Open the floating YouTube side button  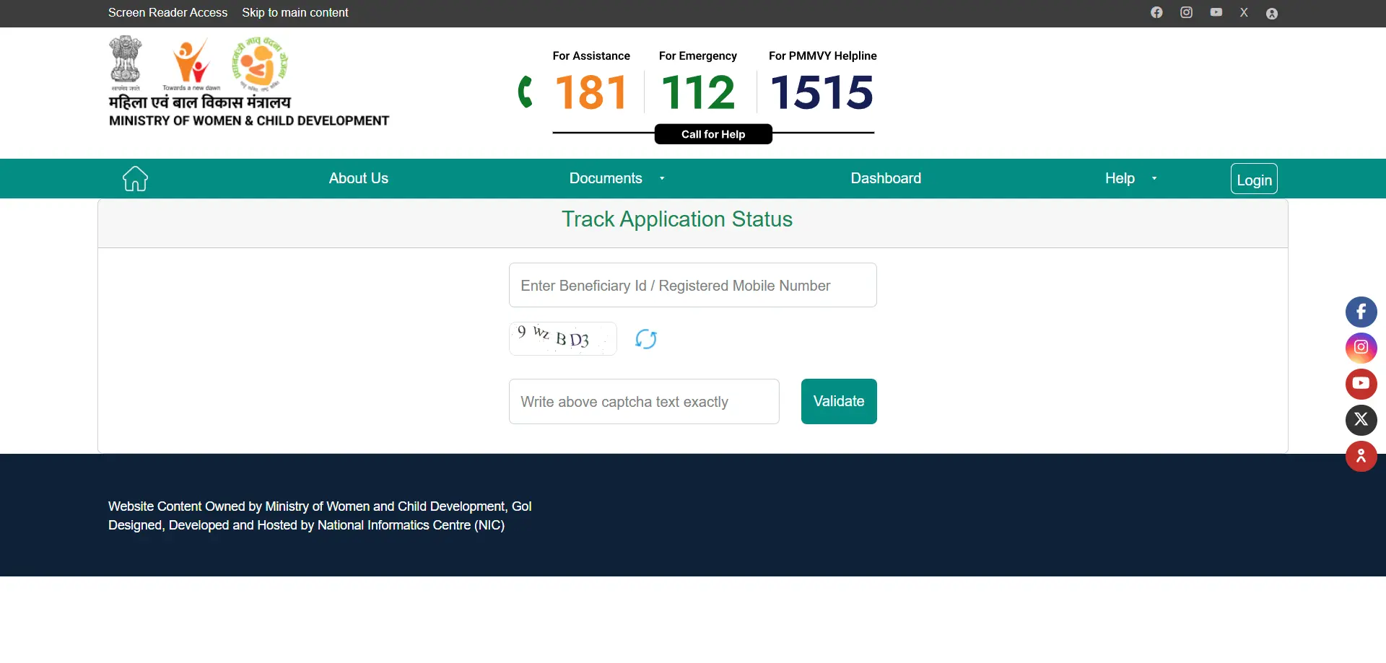click(x=1361, y=384)
